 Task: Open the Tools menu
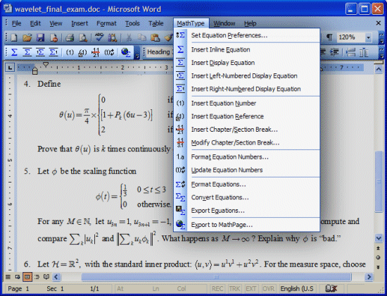coord(132,23)
